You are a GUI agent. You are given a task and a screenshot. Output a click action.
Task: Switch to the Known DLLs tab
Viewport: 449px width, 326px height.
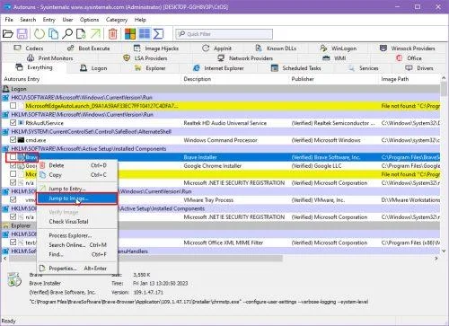tap(276, 48)
